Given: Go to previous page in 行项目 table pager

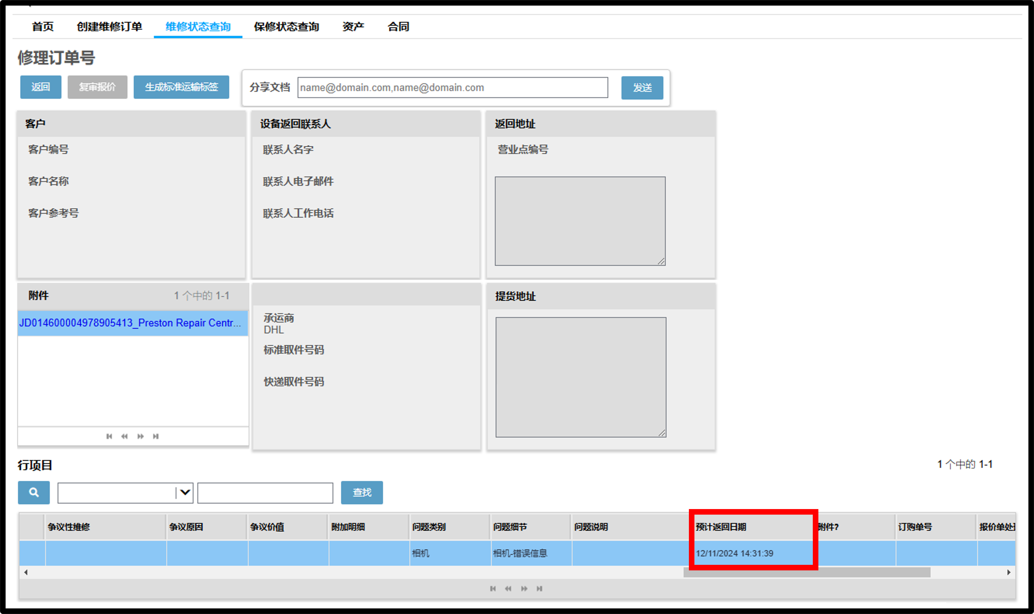Looking at the screenshot, I should point(508,589).
